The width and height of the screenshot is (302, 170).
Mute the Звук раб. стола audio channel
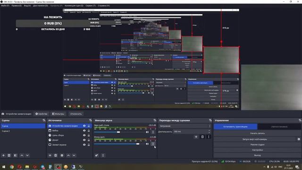pos(147,132)
